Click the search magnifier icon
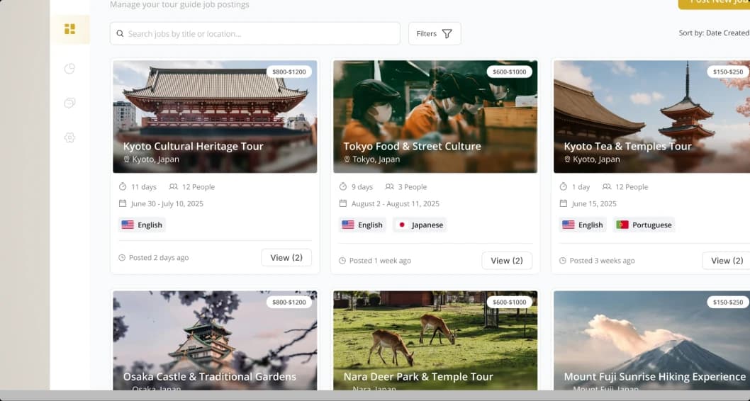This screenshot has height=401, width=750. (x=121, y=34)
